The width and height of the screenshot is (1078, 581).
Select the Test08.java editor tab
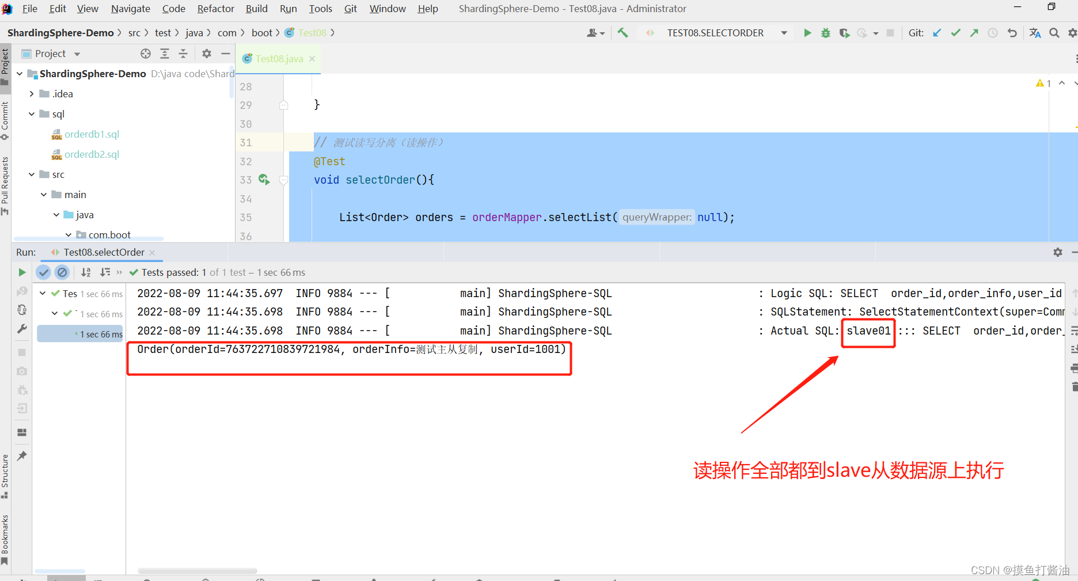pos(279,59)
